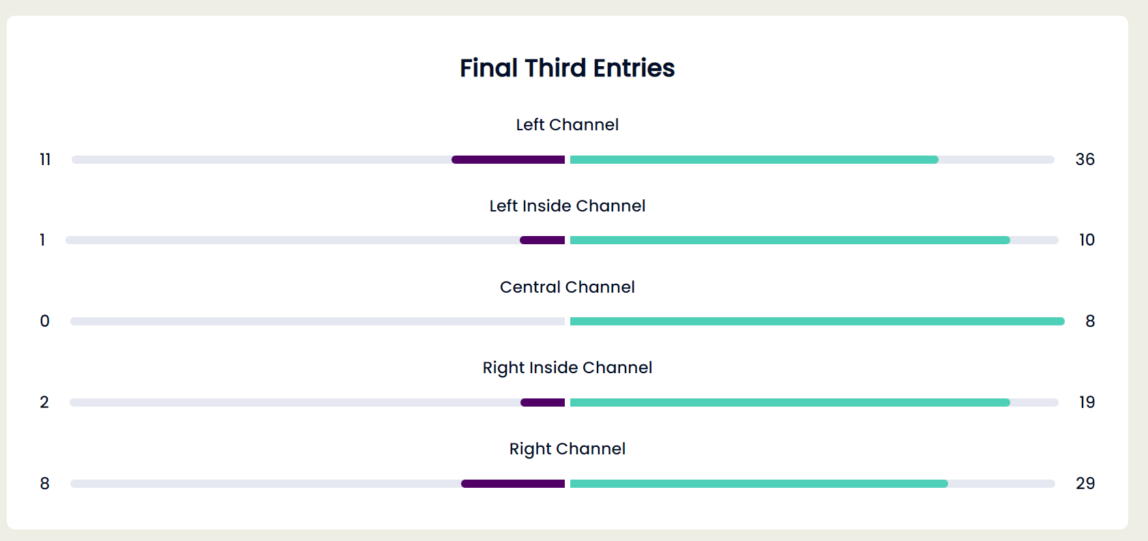This screenshot has height=541, width=1148.
Task: Click the purple Left Channel bar
Action: (508, 160)
